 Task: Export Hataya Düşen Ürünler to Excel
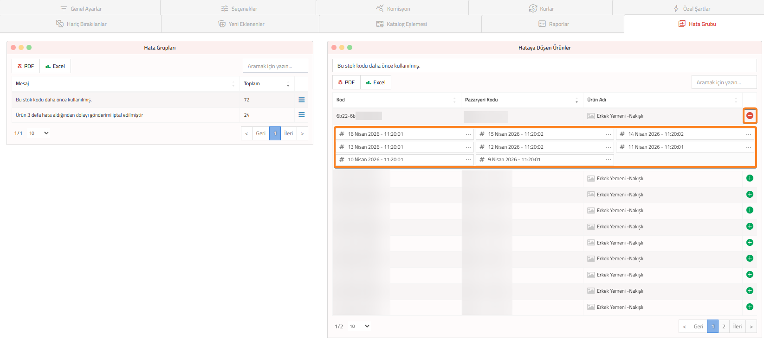pyautogui.click(x=376, y=82)
